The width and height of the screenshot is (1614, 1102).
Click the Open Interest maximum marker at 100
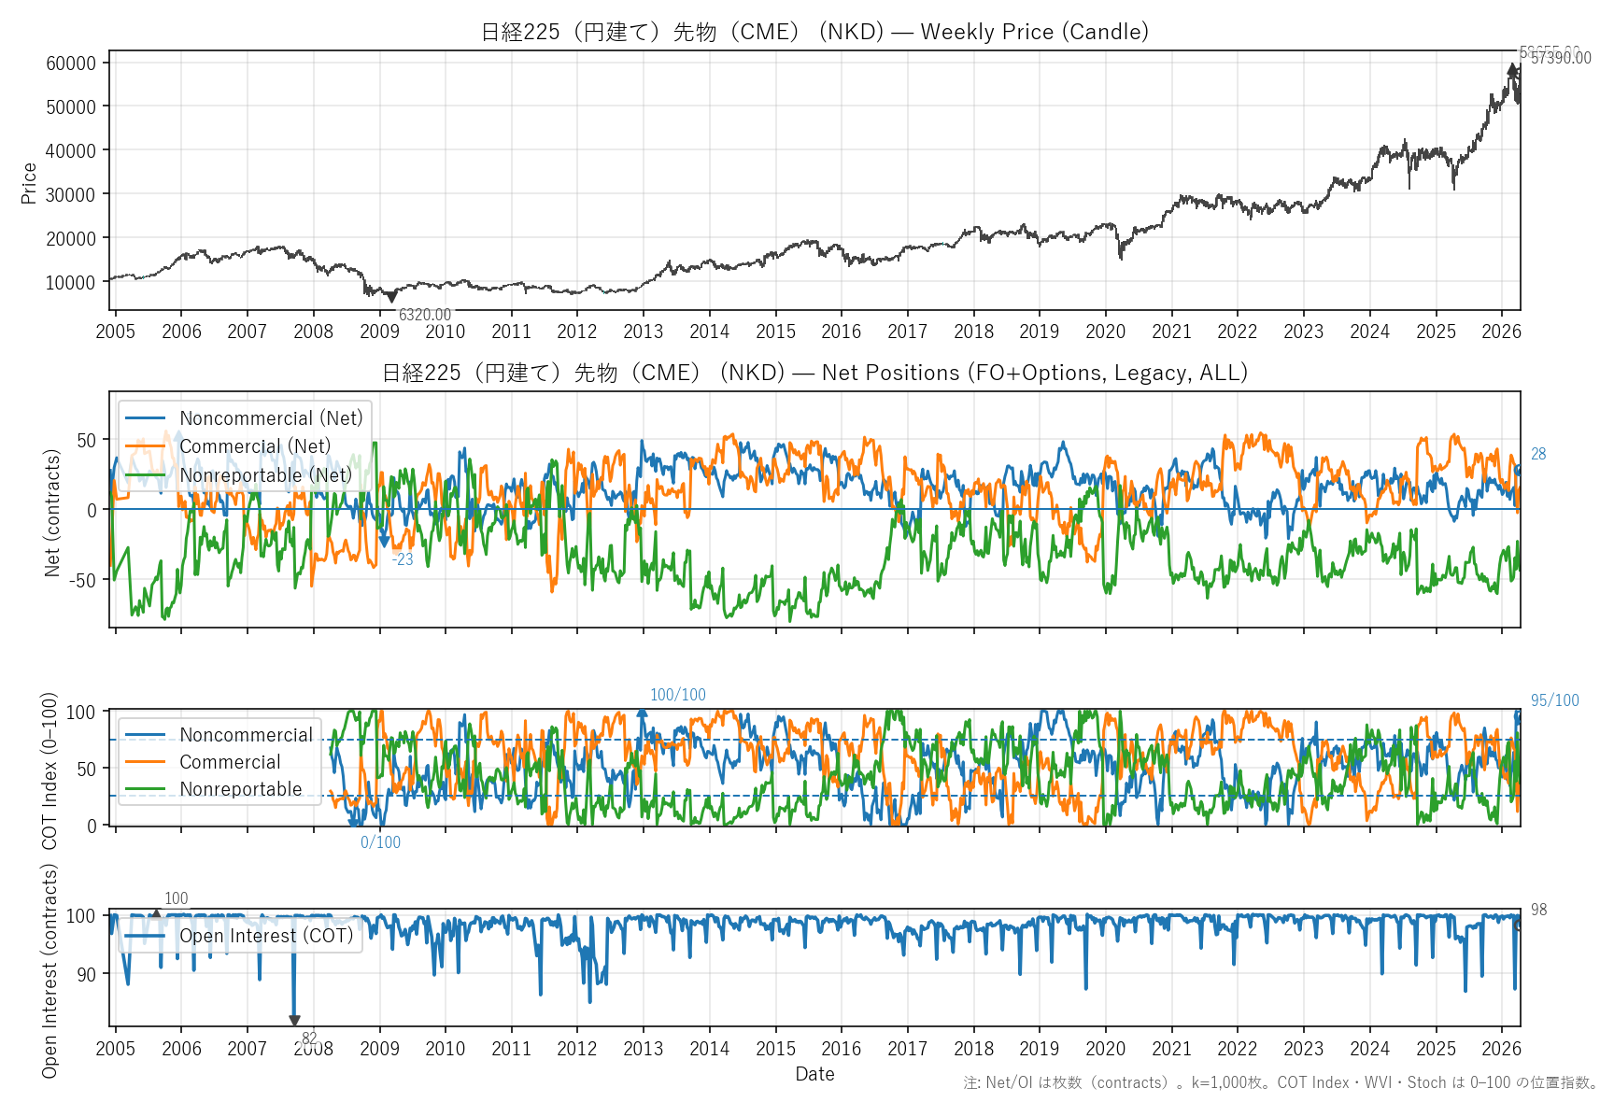tap(156, 914)
